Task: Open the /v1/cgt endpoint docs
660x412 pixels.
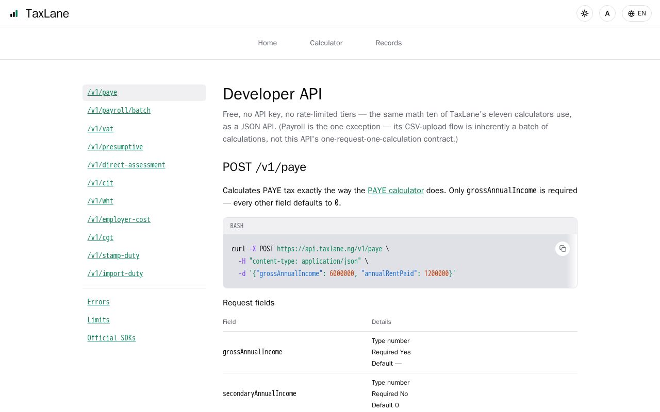Action: pyautogui.click(x=101, y=237)
